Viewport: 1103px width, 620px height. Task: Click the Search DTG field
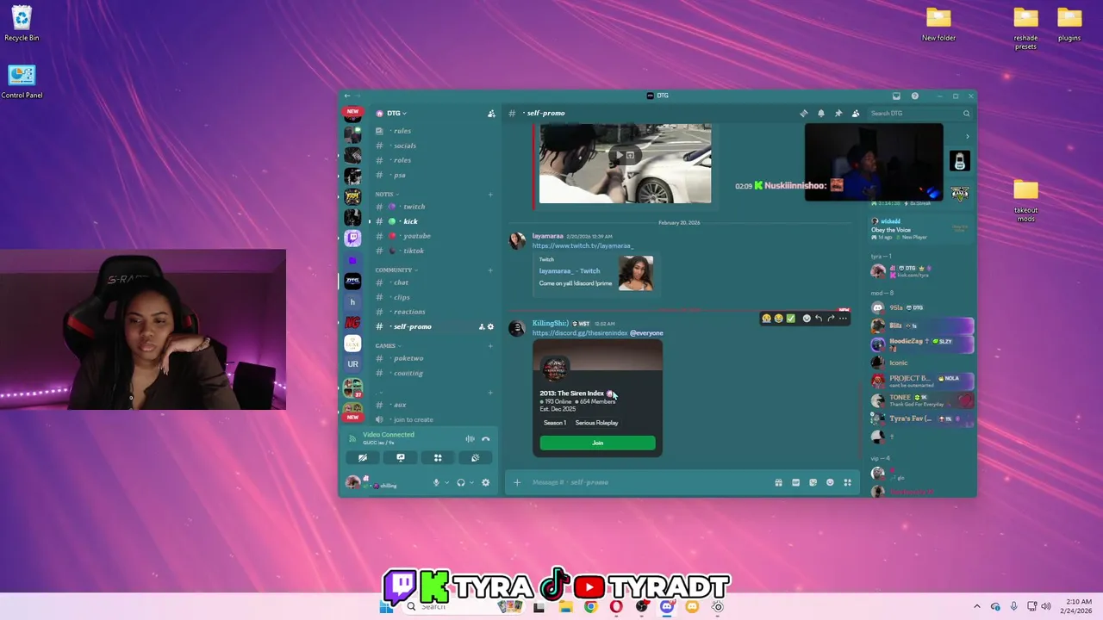click(918, 113)
